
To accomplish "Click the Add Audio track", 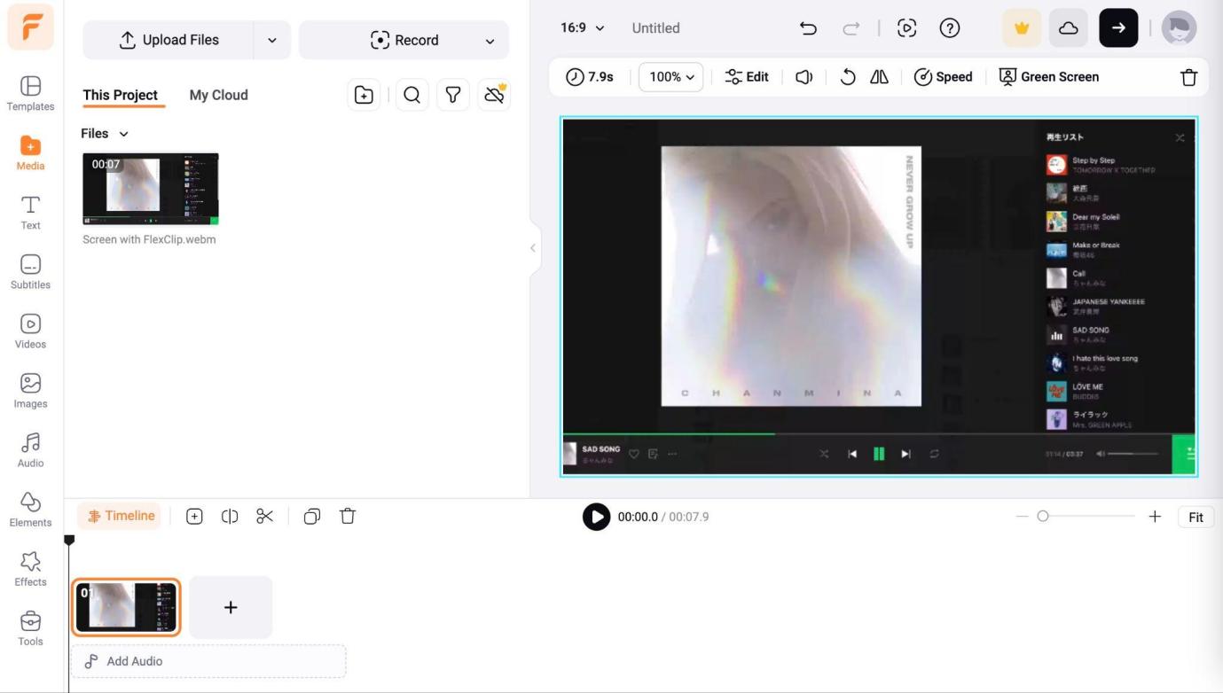I will point(208,661).
